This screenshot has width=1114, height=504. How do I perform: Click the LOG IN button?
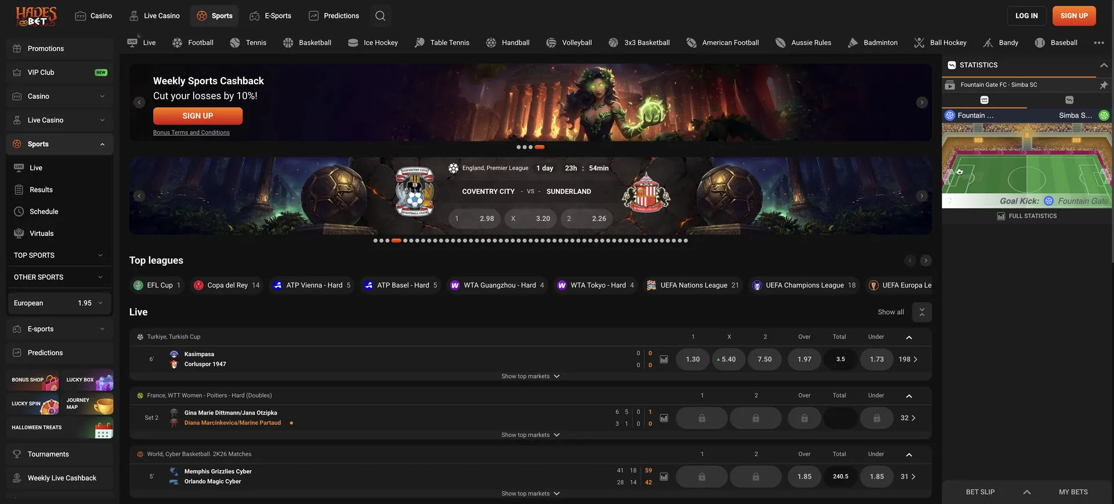[1026, 16]
